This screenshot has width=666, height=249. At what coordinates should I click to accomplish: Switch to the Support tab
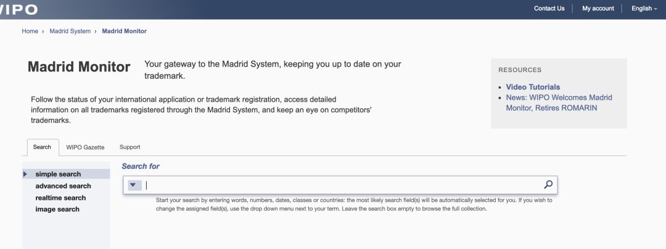coord(130,147)
